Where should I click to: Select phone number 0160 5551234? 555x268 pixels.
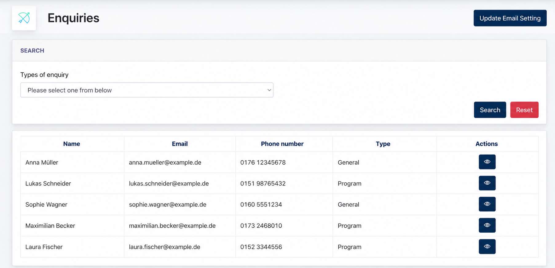(x=261, y=205)
